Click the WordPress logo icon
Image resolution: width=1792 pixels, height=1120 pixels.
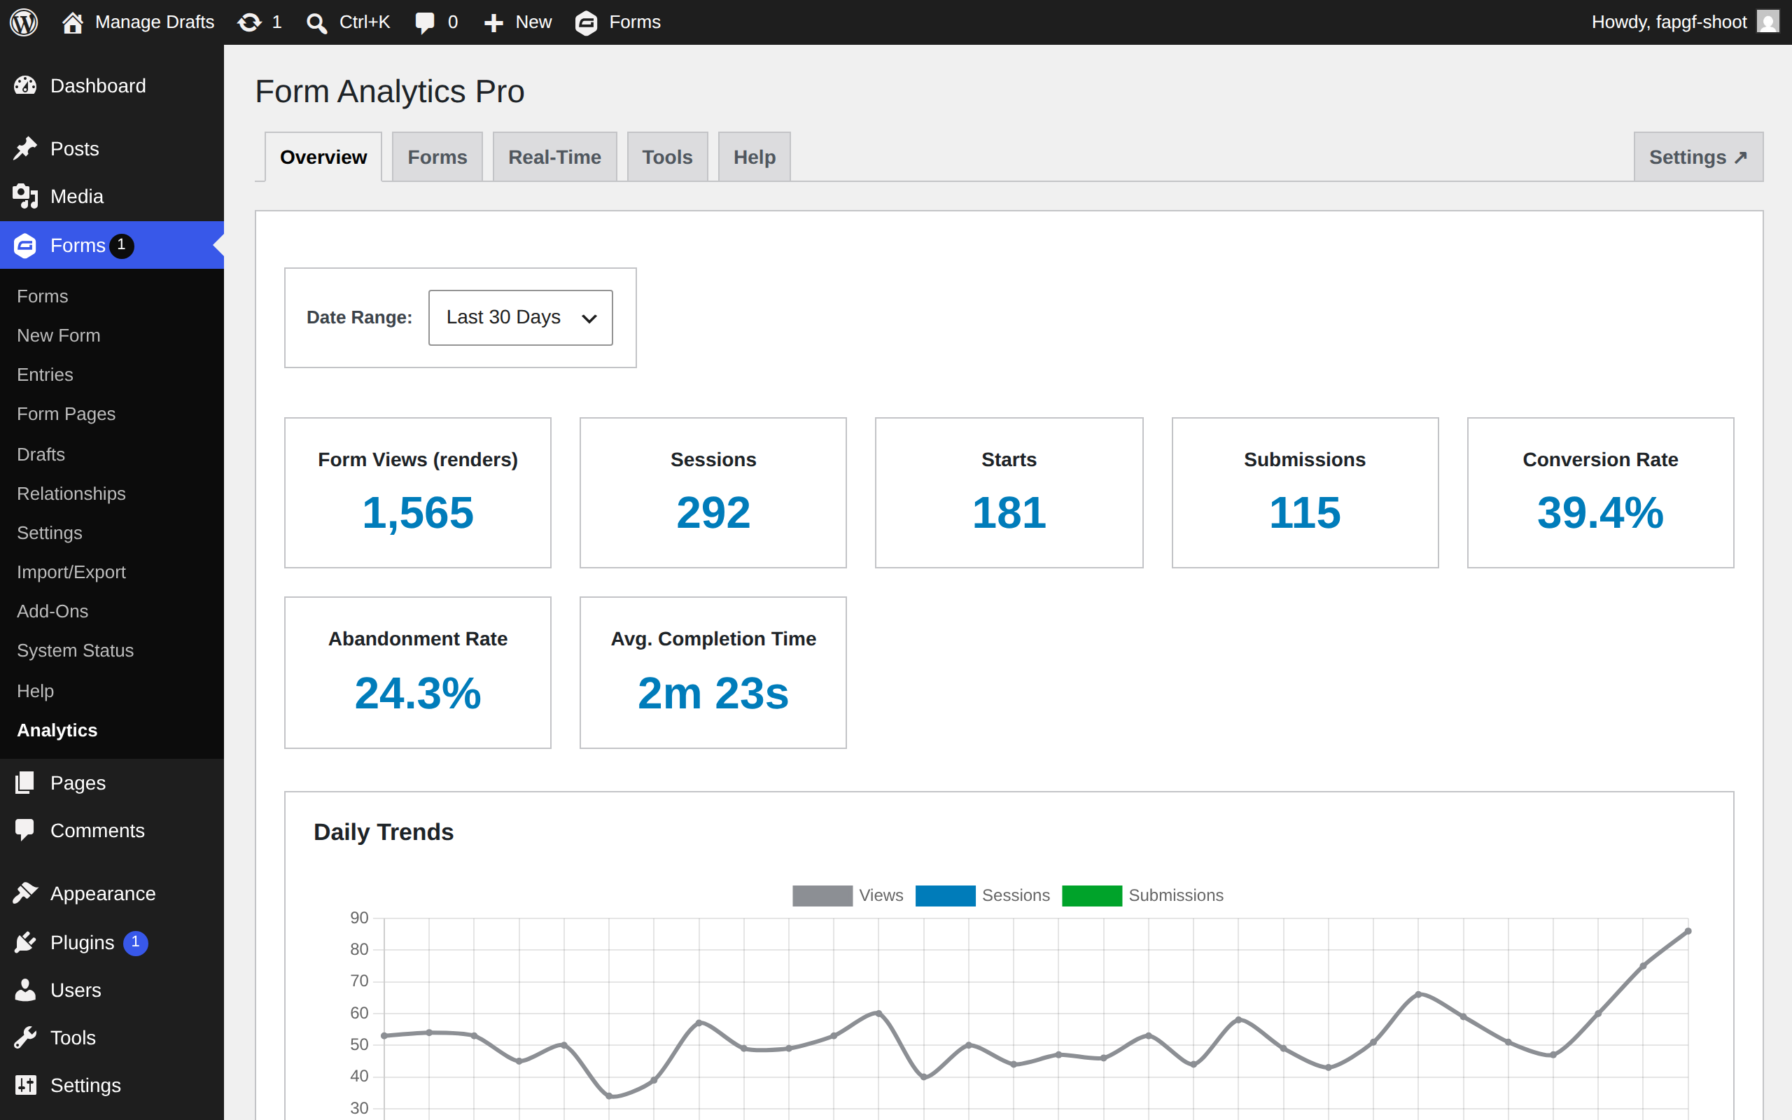coord(24,22)
